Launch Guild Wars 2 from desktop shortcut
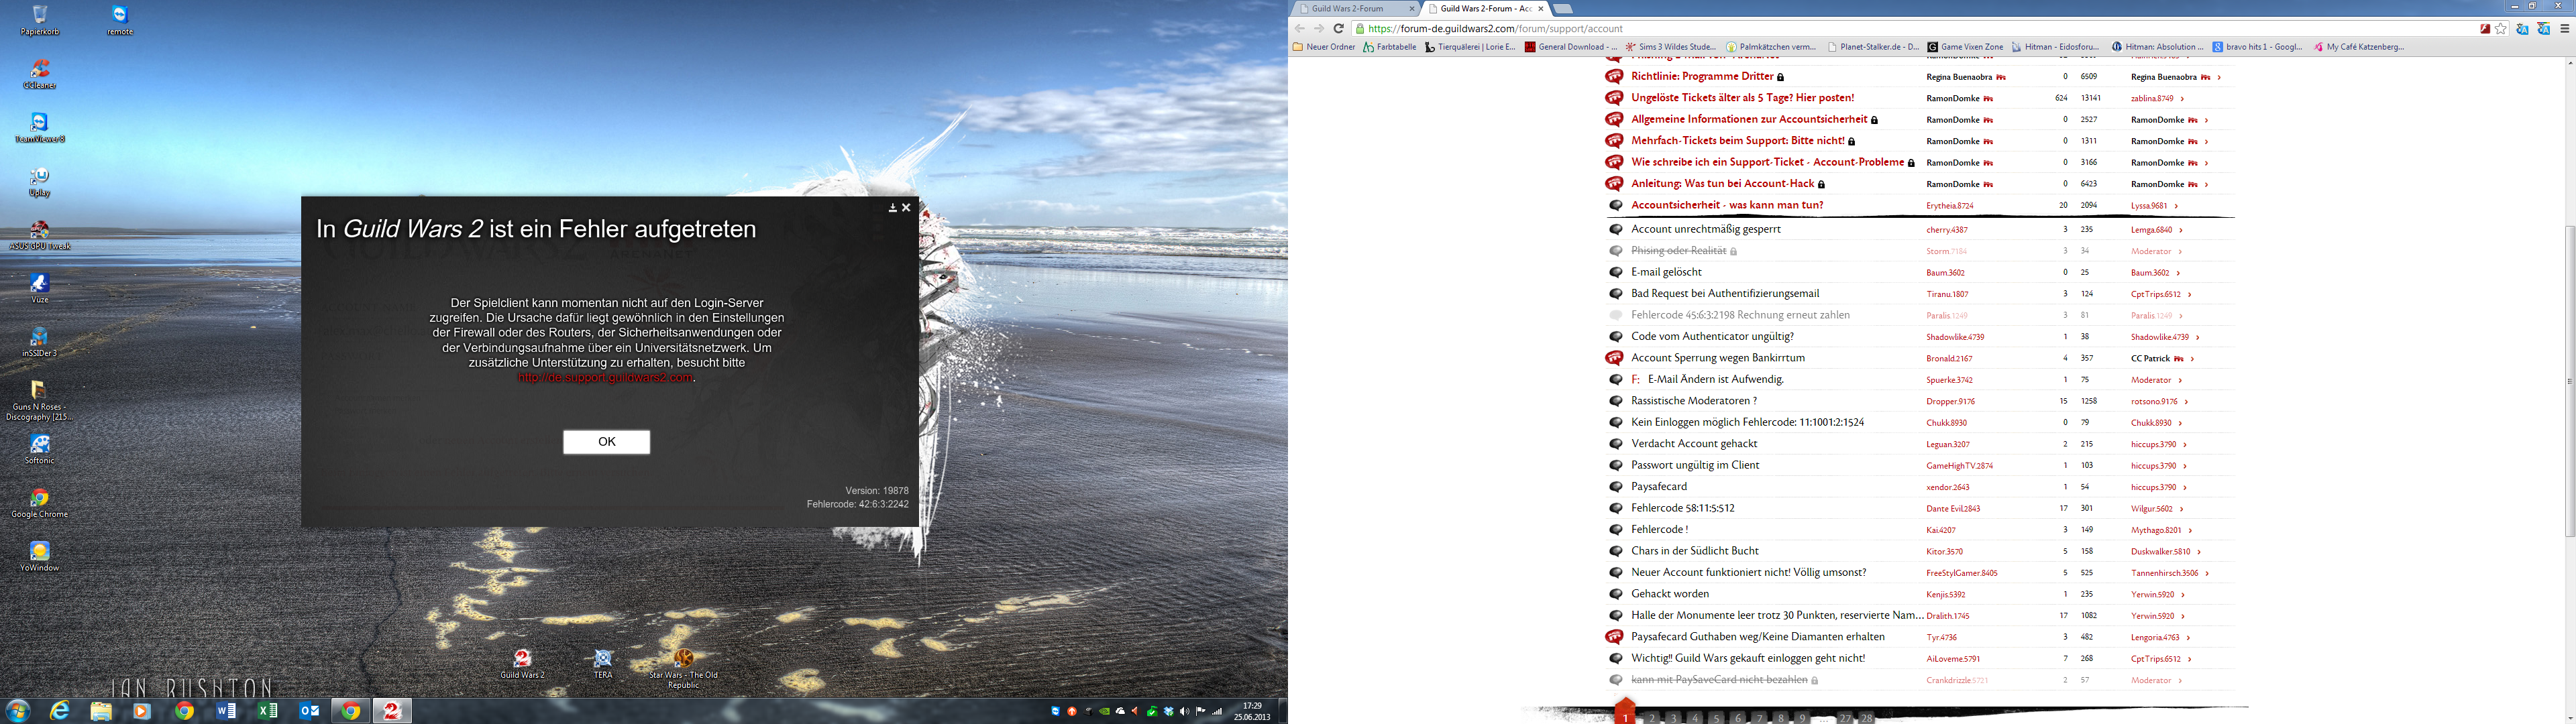Image resolution: width=2576 pixels, height=724 pixels. click(x=522, y=664)
